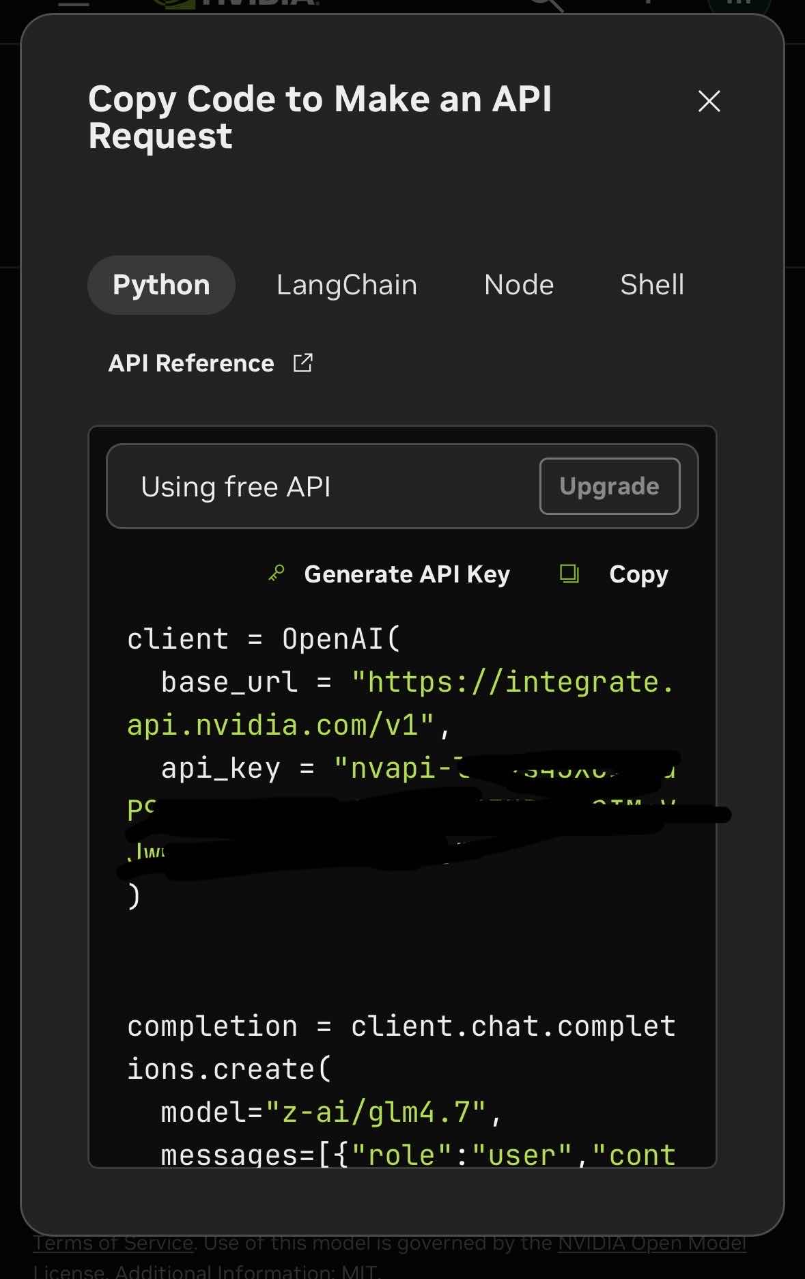805x1279 pixels.
Task: Click the Generate API Key label
Action: pos(407,574)
